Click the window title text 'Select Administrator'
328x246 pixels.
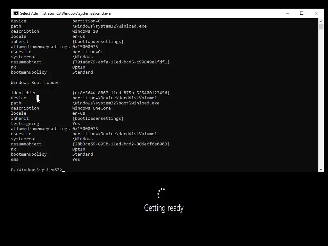point(38,13)
